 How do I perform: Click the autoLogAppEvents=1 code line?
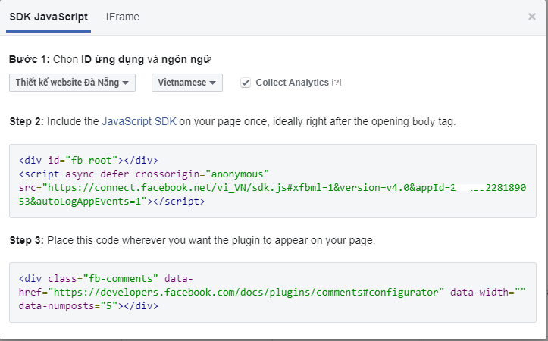point(112,202)
